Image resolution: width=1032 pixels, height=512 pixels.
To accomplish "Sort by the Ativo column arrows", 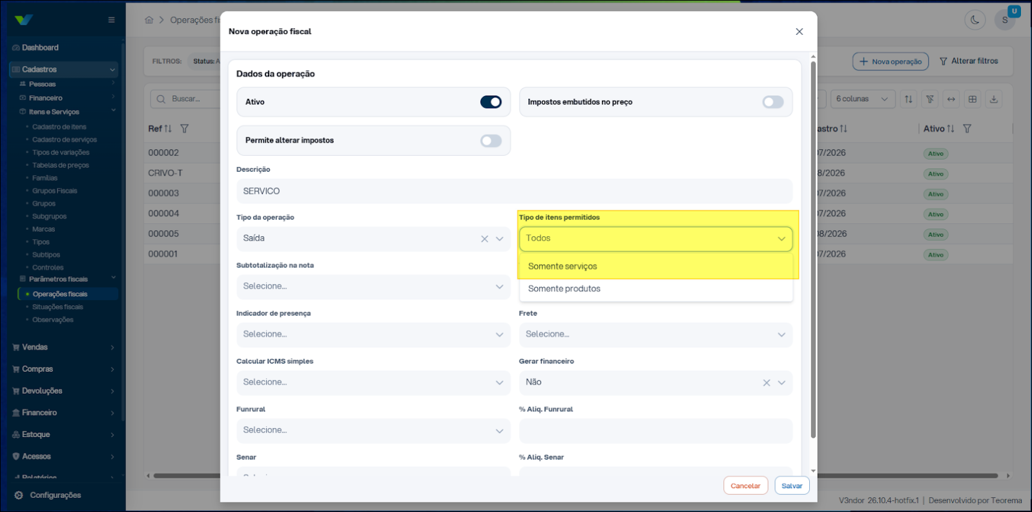I will tap(951, 128).
